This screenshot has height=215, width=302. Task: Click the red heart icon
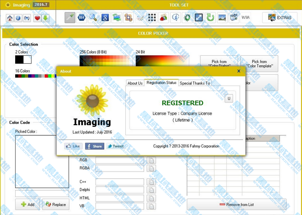tap(37, 18)
